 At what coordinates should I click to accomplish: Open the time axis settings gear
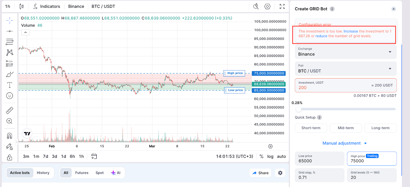pos(270,146)
